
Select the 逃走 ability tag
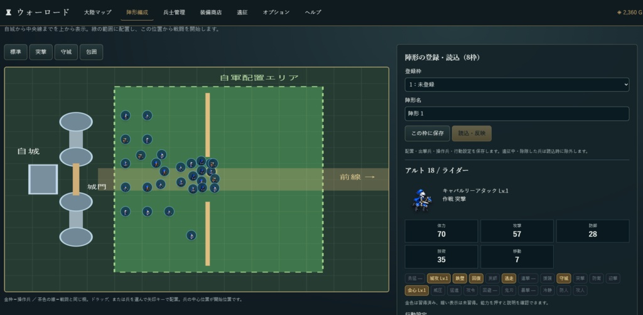[x=509, y=279]
